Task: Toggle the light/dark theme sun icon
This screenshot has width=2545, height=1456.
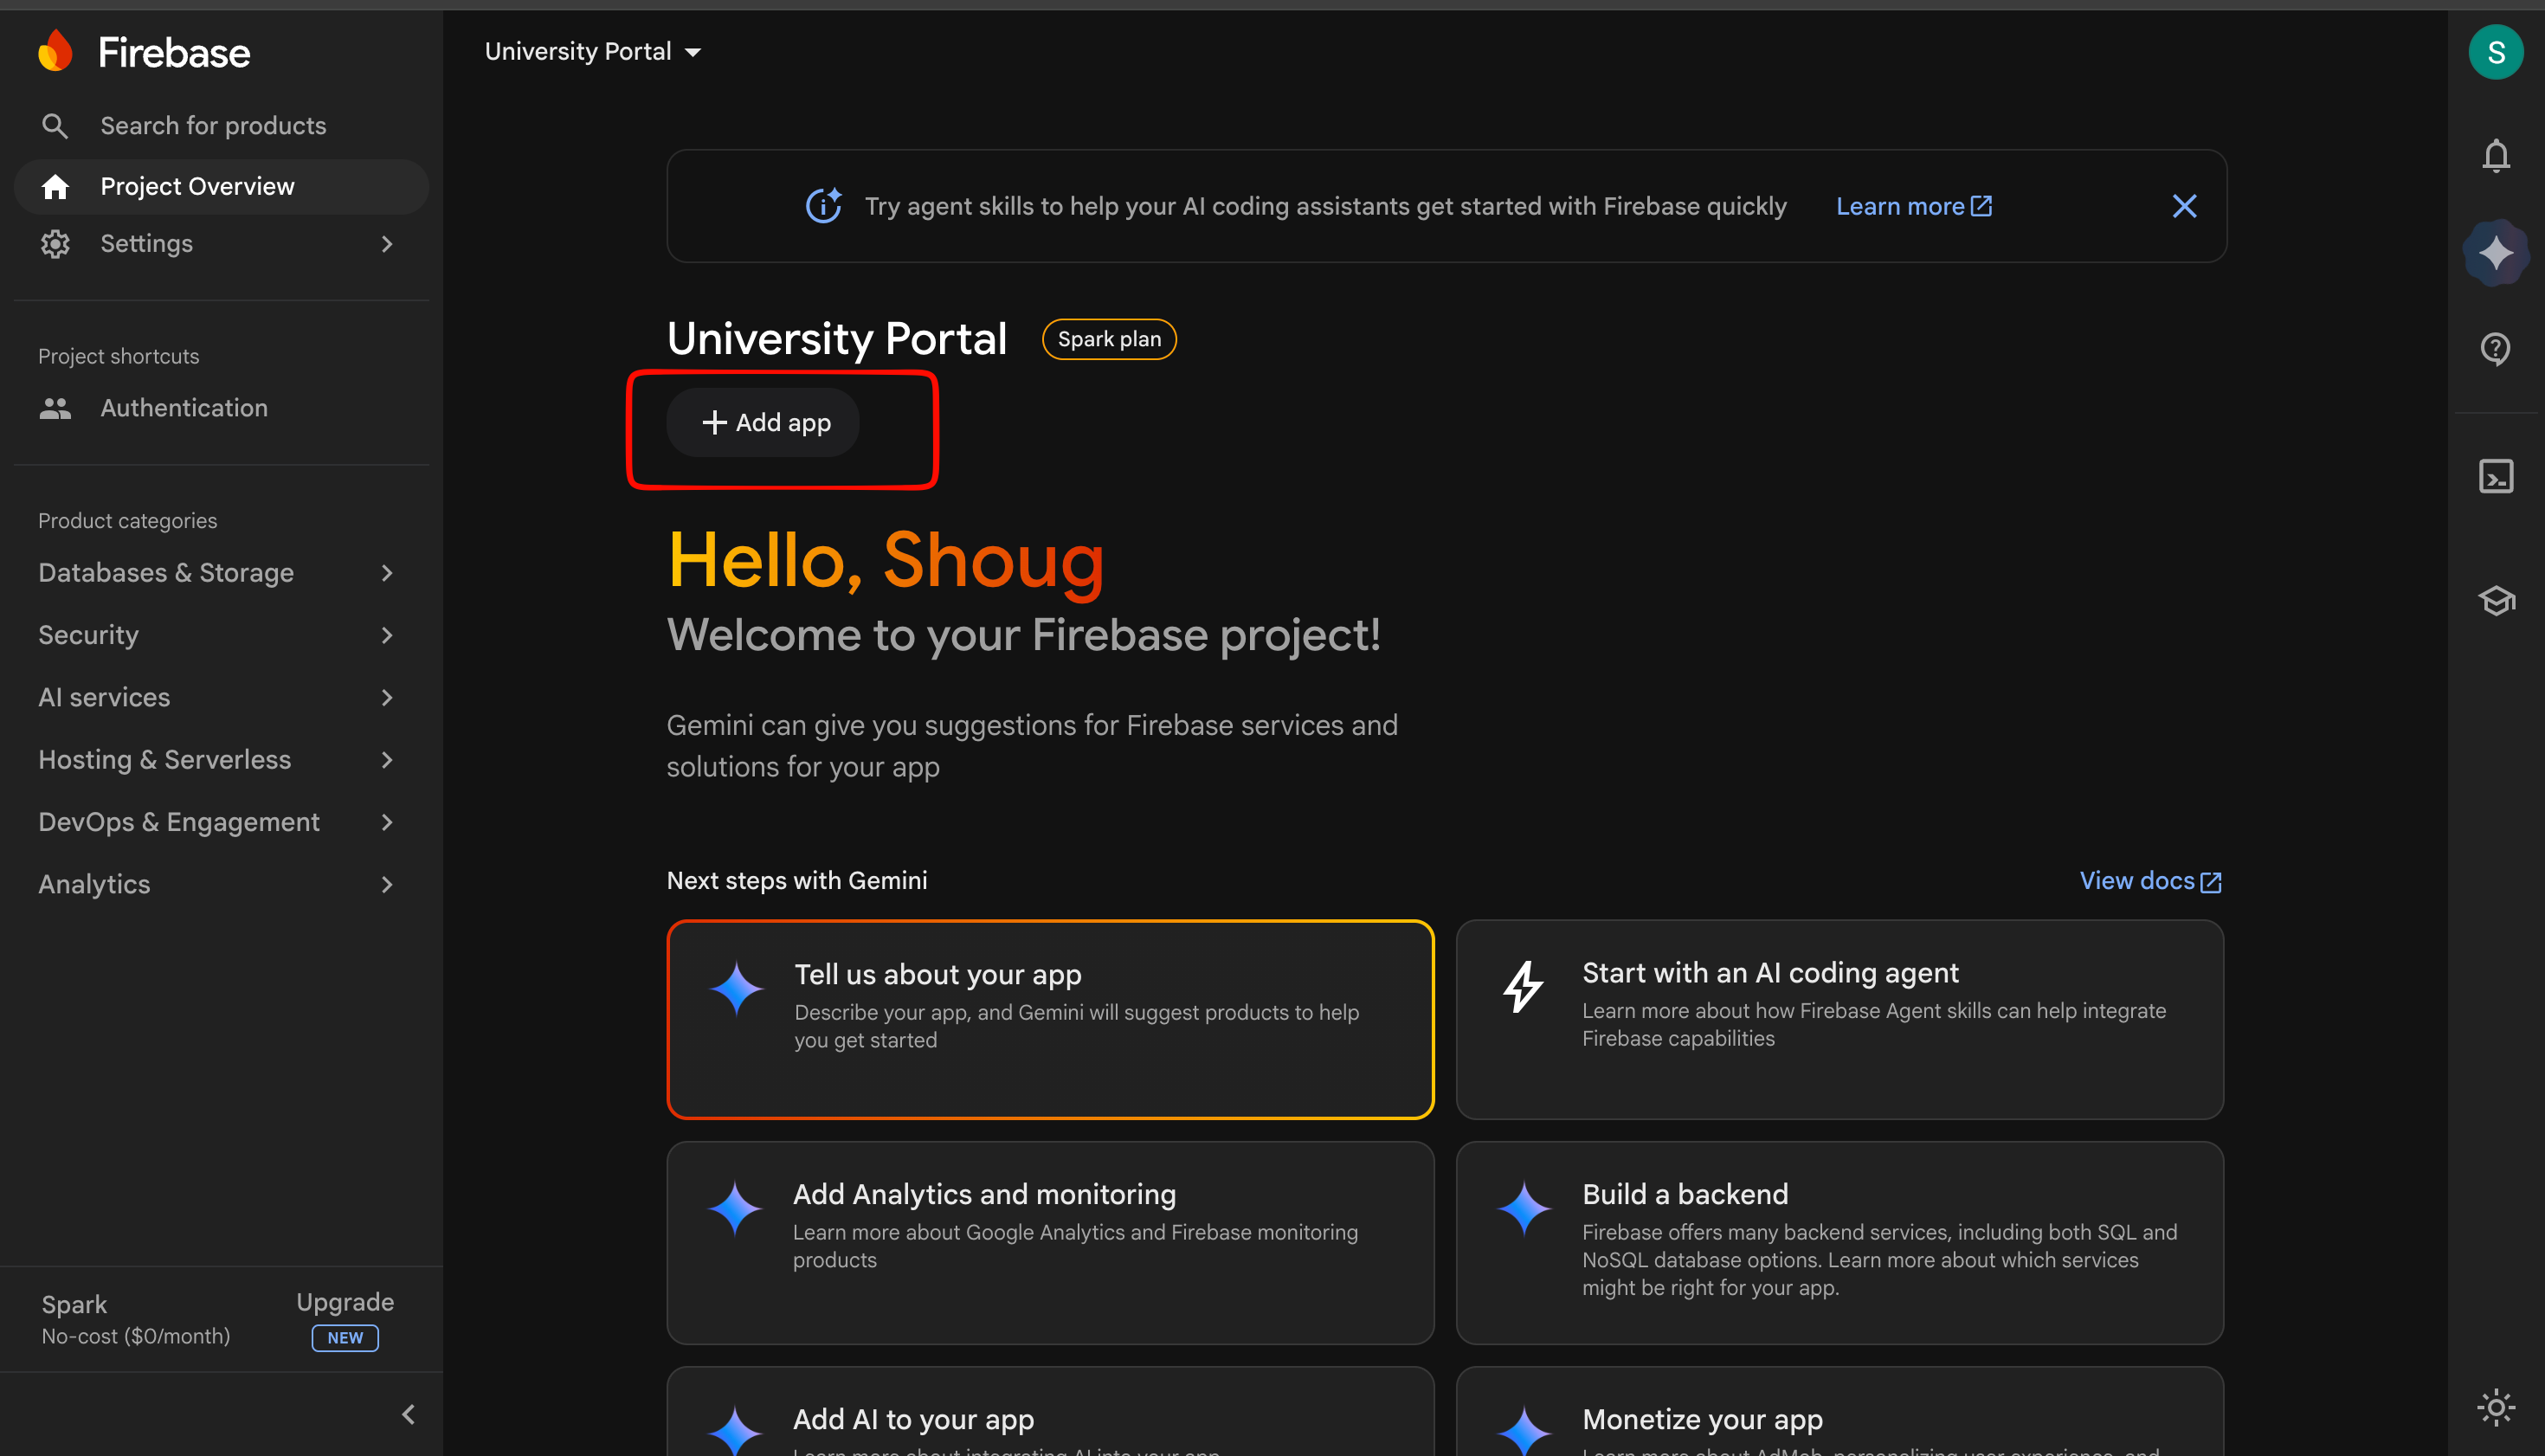Action: pyautogui.click(x=2495, y=1407)
